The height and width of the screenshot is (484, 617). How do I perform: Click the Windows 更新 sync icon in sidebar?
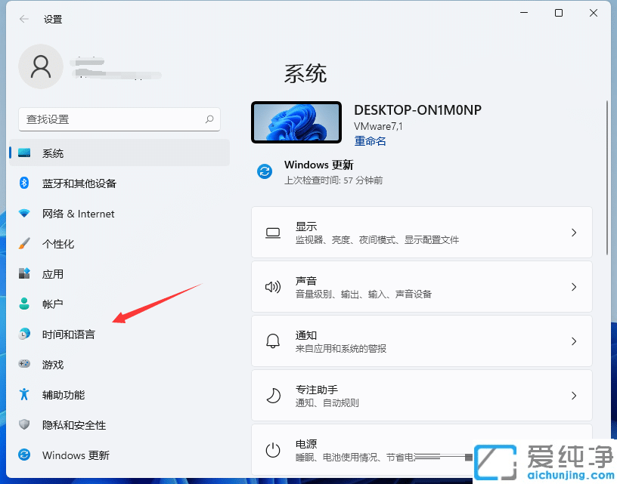pos(24,455)
